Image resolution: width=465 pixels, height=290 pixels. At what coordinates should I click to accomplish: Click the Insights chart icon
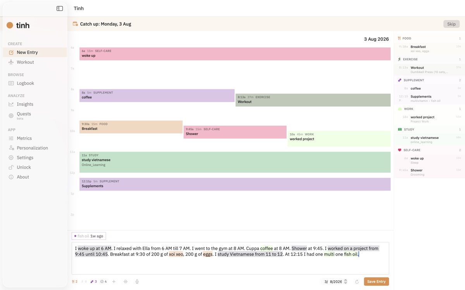[x=11, y=104]
